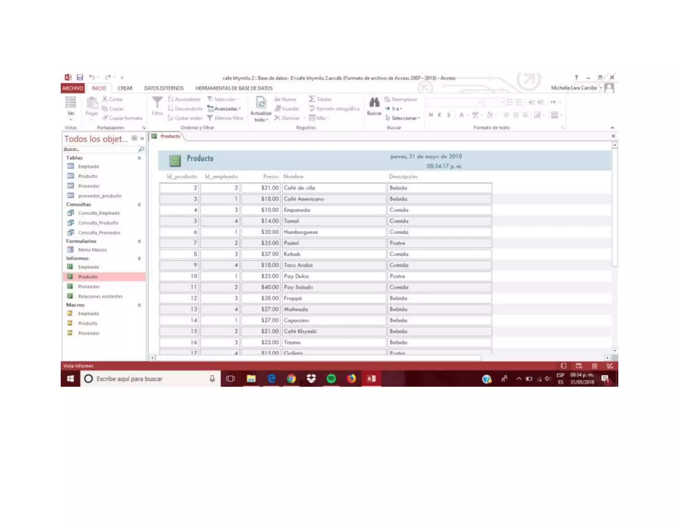Open the Seleccionar dropdown

[404, 118]
